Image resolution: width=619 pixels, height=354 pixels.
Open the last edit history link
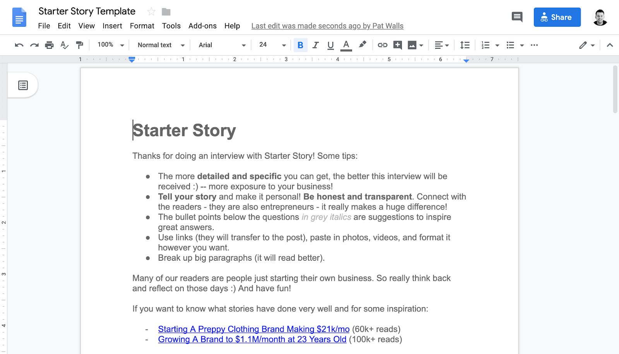pos(327,26)
